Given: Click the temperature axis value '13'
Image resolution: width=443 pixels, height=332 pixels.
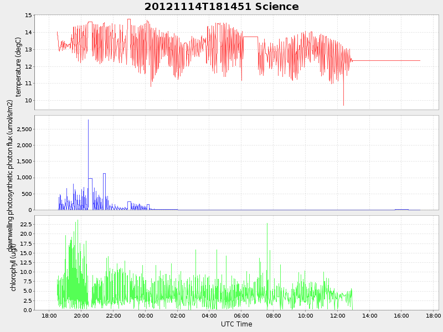Looking at the screenshot, I should point(29,49).
